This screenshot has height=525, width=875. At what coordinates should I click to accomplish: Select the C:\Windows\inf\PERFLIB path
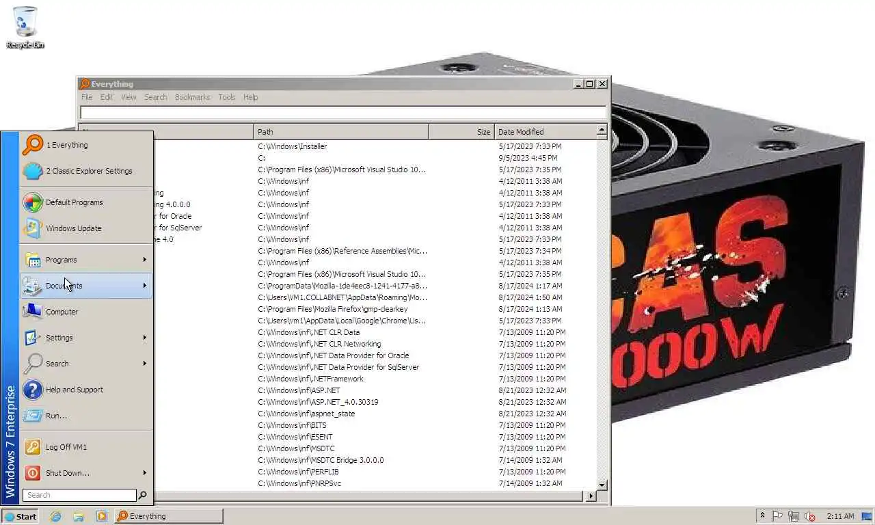[x=298, y=472]
